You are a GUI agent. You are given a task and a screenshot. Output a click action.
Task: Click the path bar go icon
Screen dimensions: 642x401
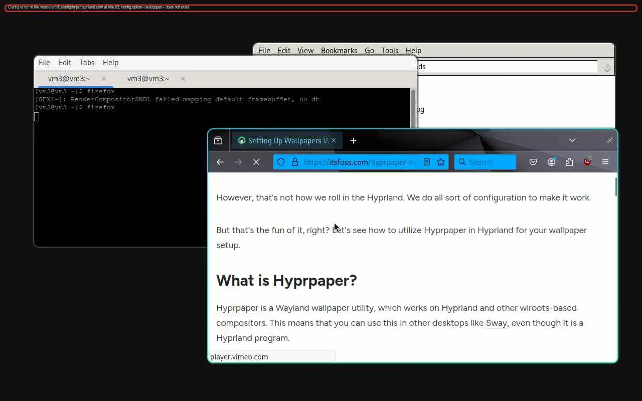click(x=606, y=67)
